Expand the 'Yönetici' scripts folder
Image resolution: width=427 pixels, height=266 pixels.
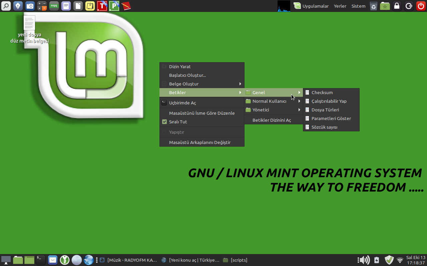pyautogui.click(x=274, y=110)
